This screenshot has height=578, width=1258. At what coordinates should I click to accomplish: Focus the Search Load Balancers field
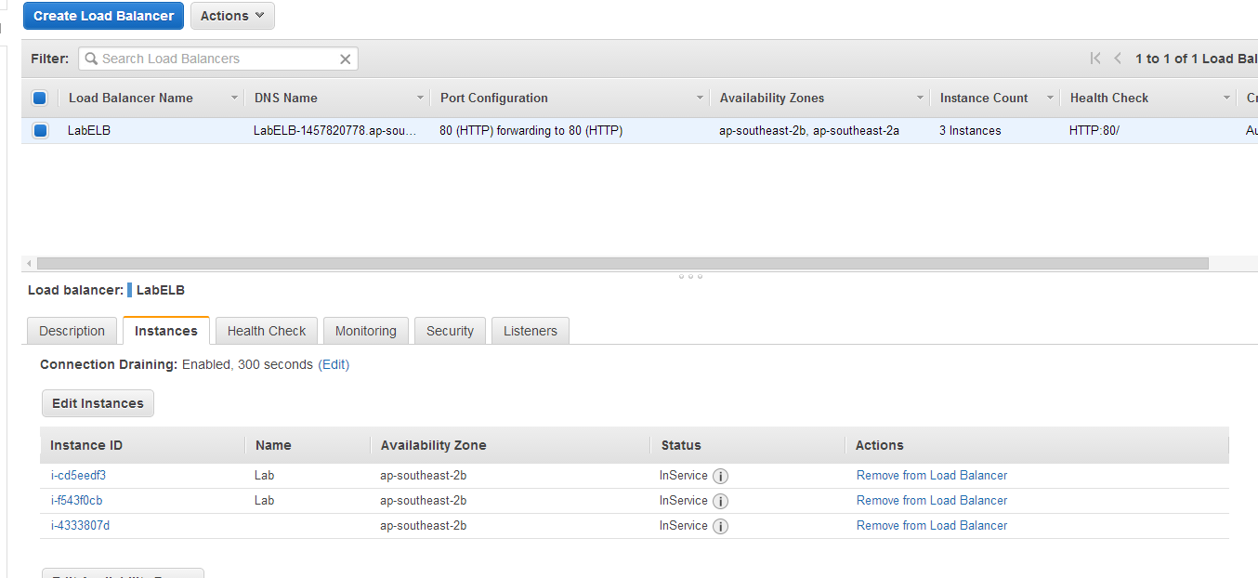[x=218, y=59]
